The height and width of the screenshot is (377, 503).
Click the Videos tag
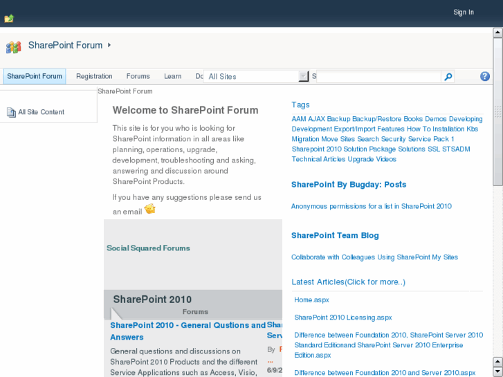click(x=386, y=159)
